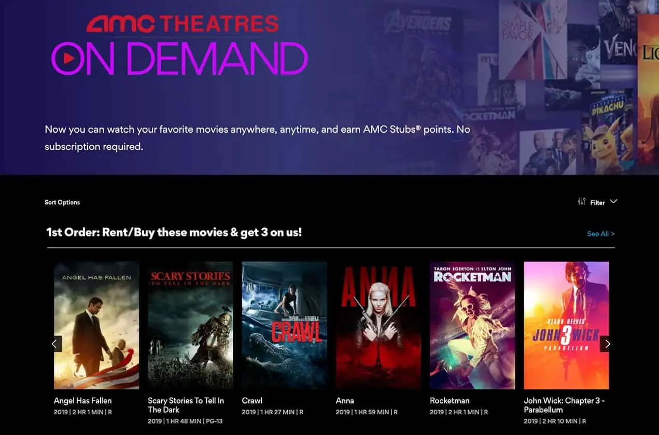The height and width of the screenshot is (435, 659).
Task: Click the "Now you can watch your favorite movies" tagline
Action: tap(257, 138)
